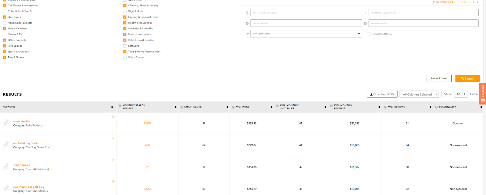Change Show entries count dropdown
The width and height of the screenshot is (486, 195).
461,94
